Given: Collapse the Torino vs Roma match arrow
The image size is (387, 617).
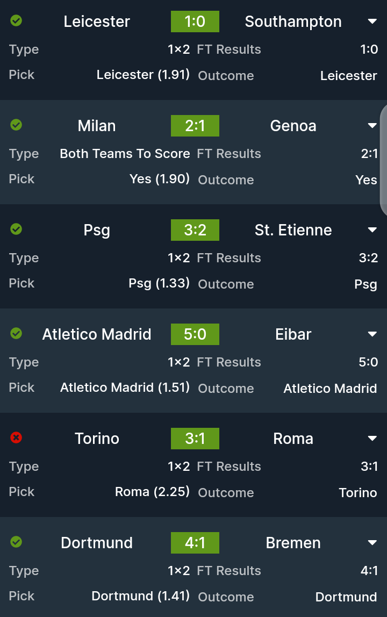Looking at the screenshot, I should pyautogui.click(x=372, y=439).
